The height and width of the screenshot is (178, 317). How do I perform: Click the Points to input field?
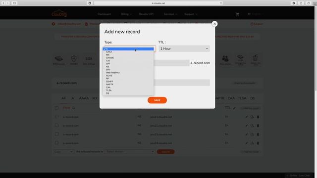point(182,83)
